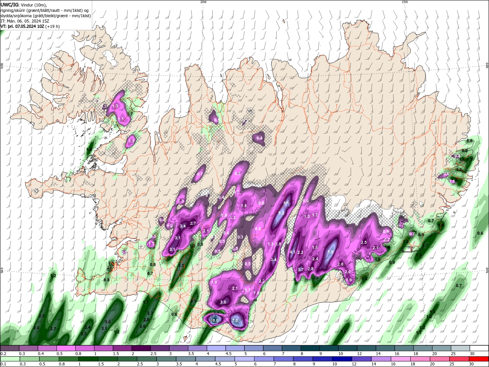
Task: Click the "10.0" precipitation value on the map
Action: [x=215, y=320]
